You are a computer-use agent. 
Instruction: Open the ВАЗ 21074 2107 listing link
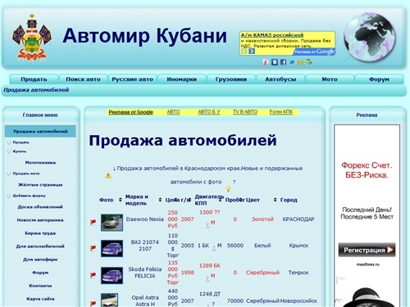145,246
